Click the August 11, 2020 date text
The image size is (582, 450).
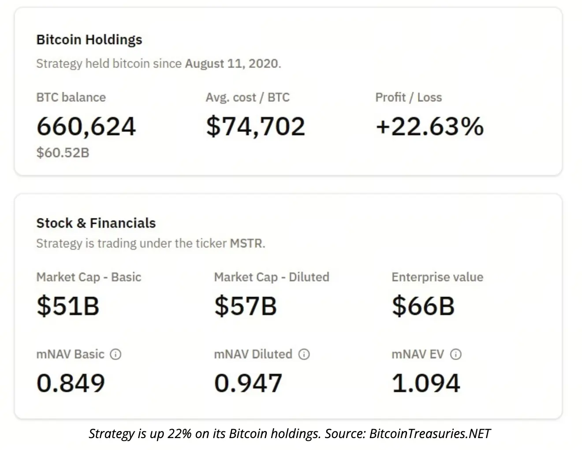click(x=231, y=64)
